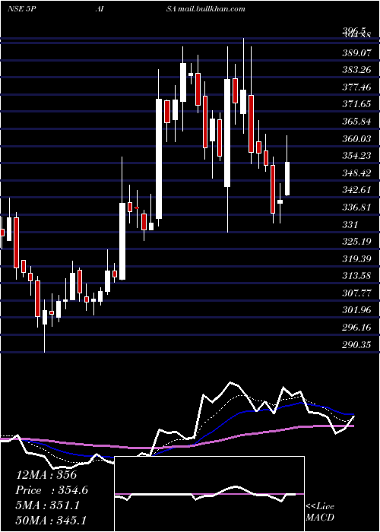Click the 301.96 price axis label
380x532 pixels.
coord(356,310)
